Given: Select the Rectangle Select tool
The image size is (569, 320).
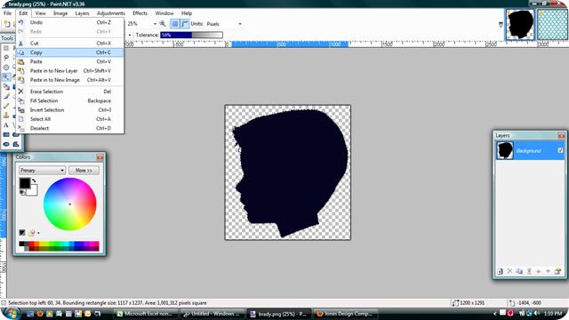Looking at the screenshot, I should click(x=6, y=48).
